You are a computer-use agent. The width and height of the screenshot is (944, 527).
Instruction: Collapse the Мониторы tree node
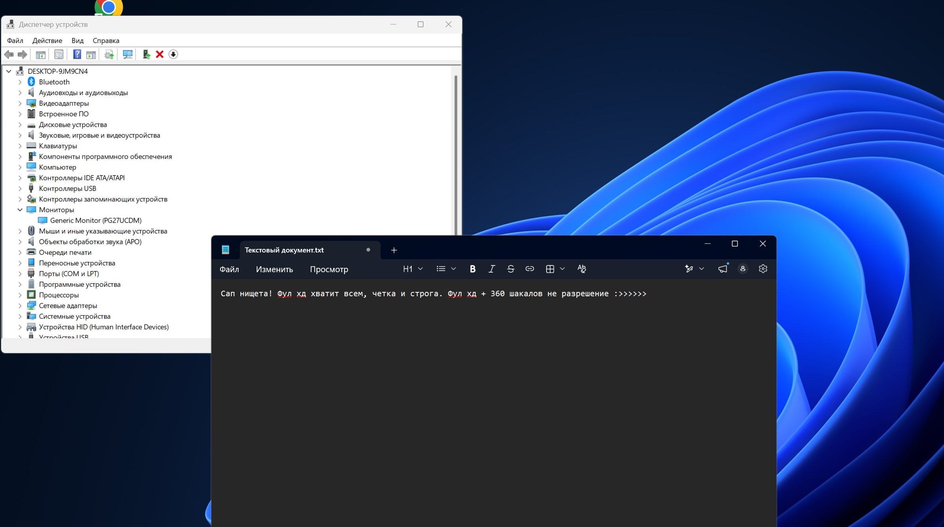(20, 210)
